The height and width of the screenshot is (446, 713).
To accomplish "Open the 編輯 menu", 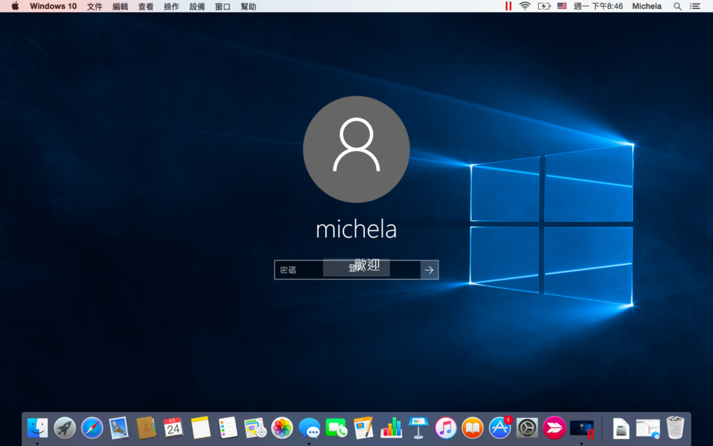I will [120, 6].
